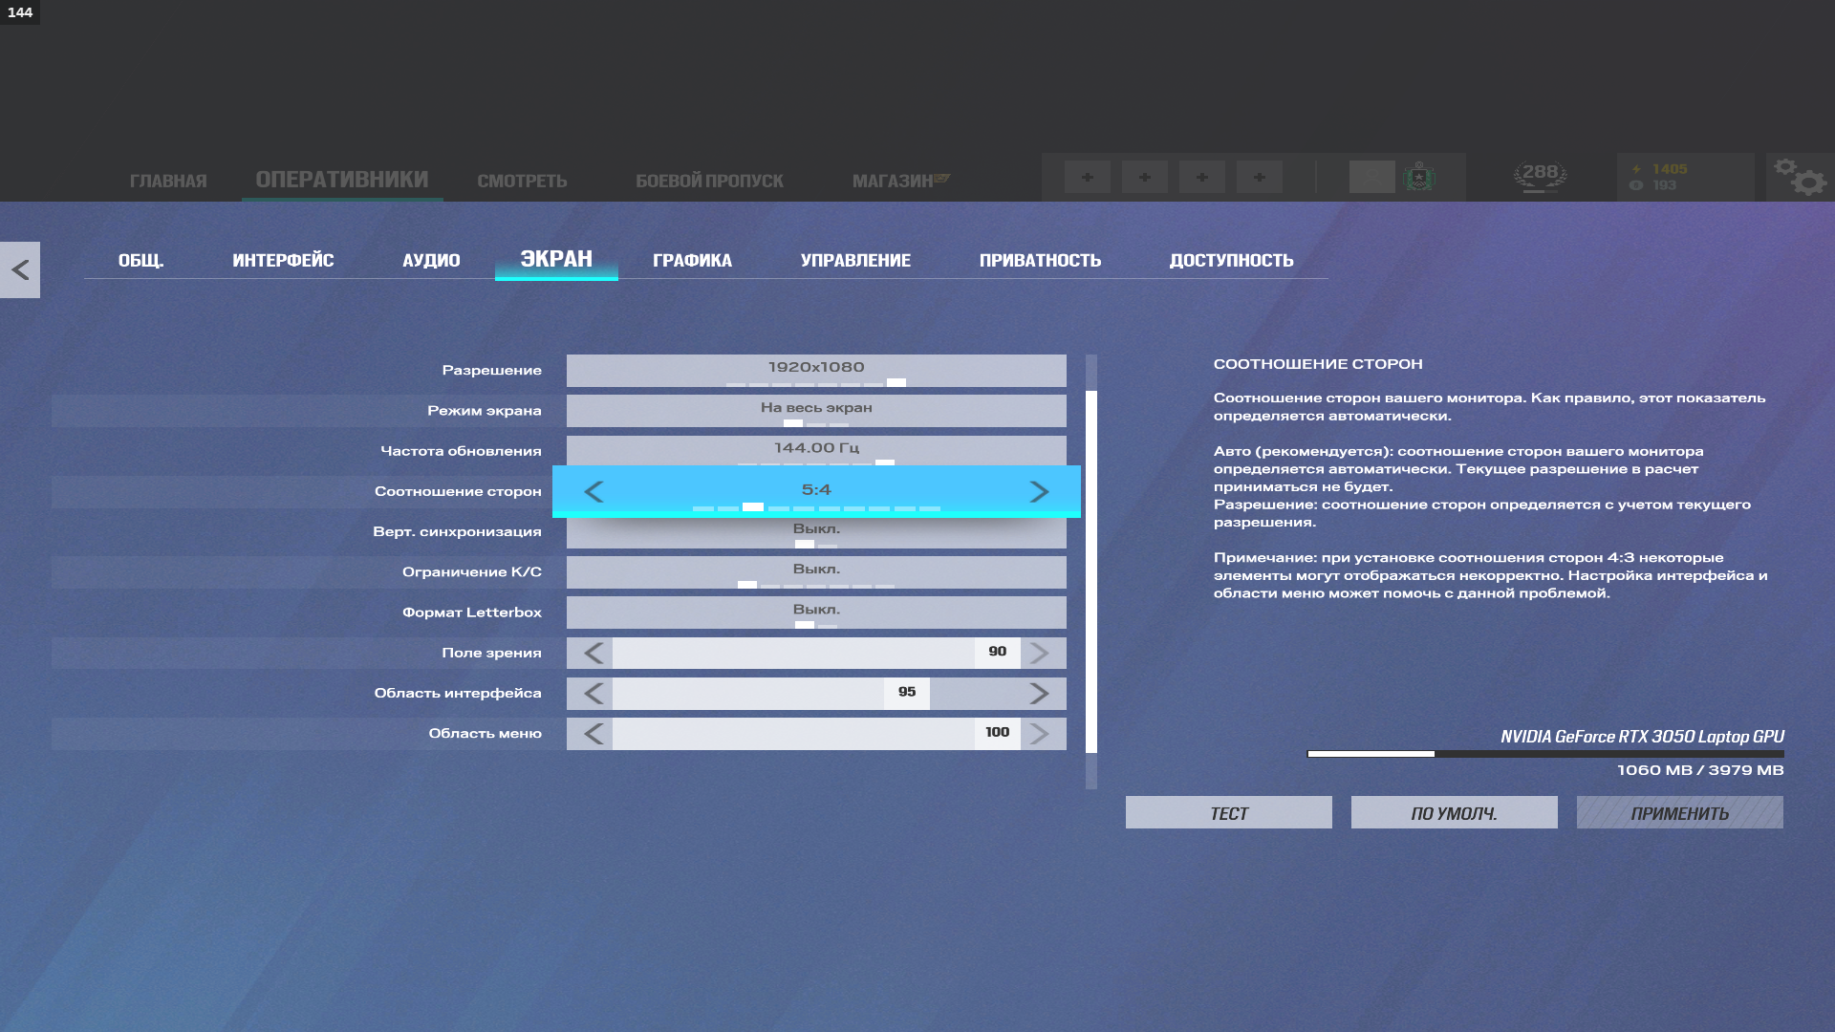Click the Соотношение сторон row label
Viewport: 1835px width, 1032px height.
458,491
